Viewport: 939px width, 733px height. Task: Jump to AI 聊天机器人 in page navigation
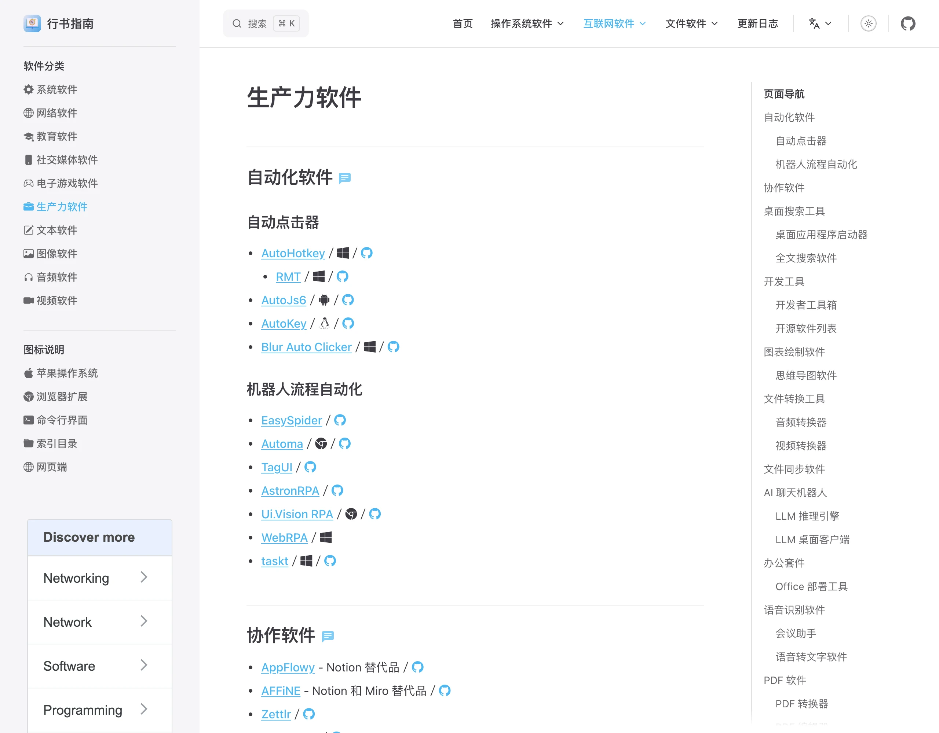795,492
